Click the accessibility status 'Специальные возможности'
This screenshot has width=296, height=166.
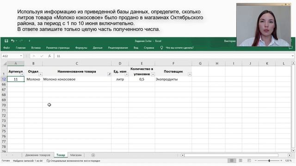point(74,161)
